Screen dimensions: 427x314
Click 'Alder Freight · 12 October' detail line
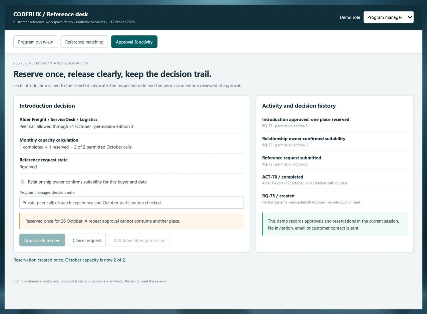point(305,183)
